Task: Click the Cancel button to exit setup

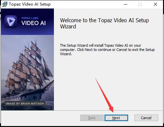Action: pyautogui.click(x=146, y=118)
